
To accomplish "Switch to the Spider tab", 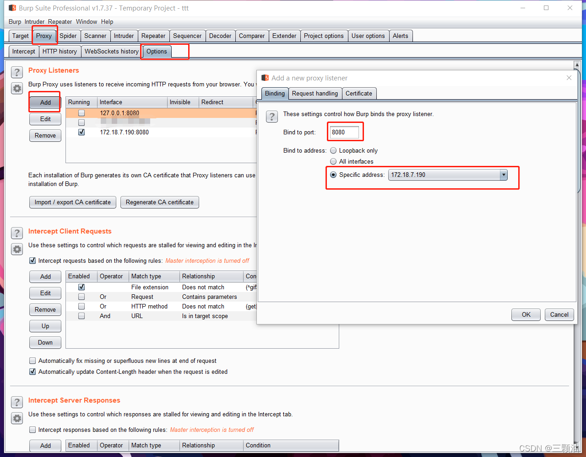I will (68, 36).
